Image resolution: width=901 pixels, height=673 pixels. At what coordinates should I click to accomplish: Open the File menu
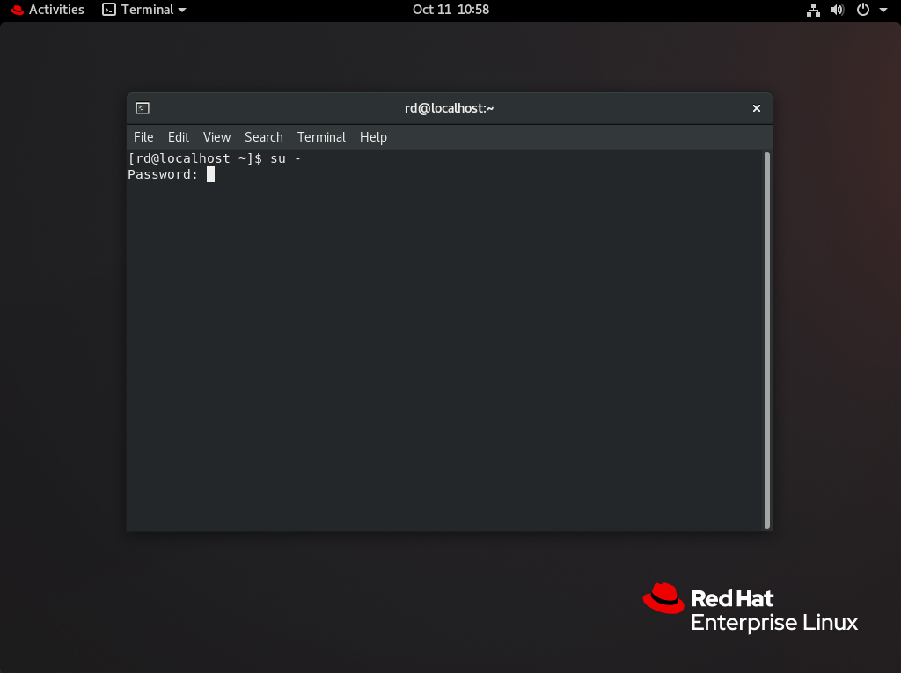click(x=143, y=137)
